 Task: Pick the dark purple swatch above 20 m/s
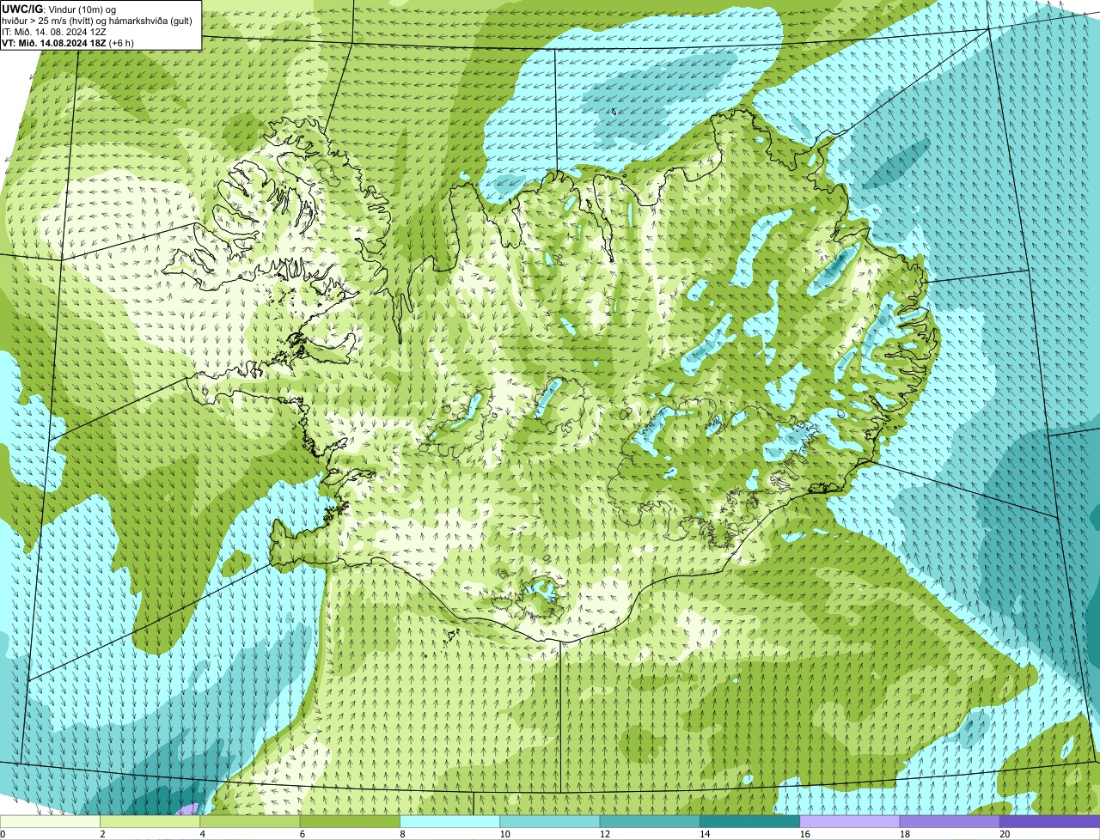(1050, 821)
